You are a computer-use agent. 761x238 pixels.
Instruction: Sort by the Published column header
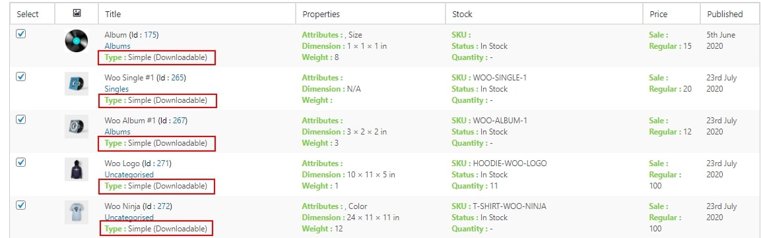pyautogui.click(x=725, y=14)
